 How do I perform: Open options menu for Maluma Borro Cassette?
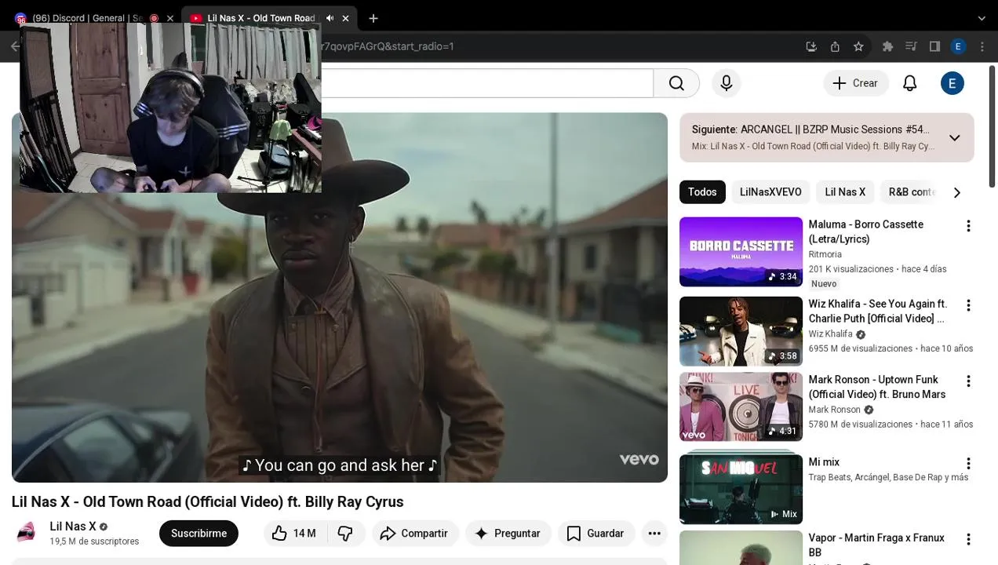tap(968, 226)
